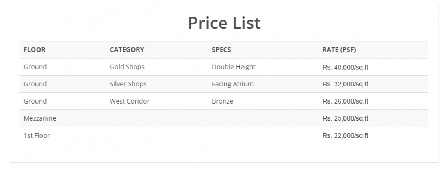Select the SPECS column header
The image size is (447, 174).
[x=221, y=50]
